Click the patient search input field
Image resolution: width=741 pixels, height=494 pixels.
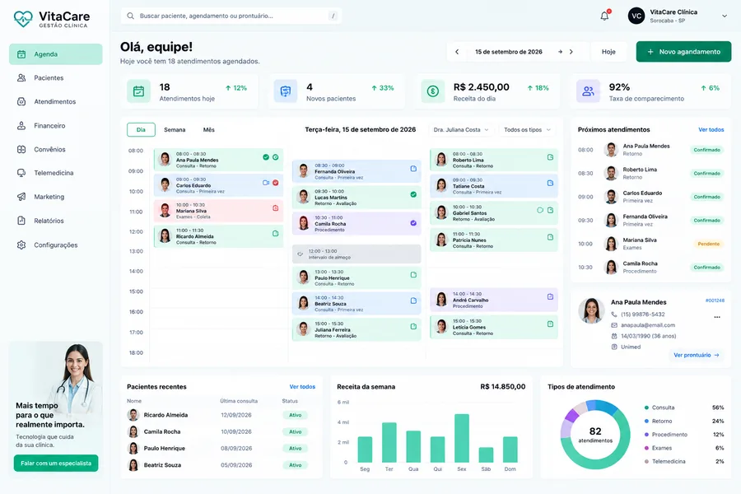pos(231,16)
